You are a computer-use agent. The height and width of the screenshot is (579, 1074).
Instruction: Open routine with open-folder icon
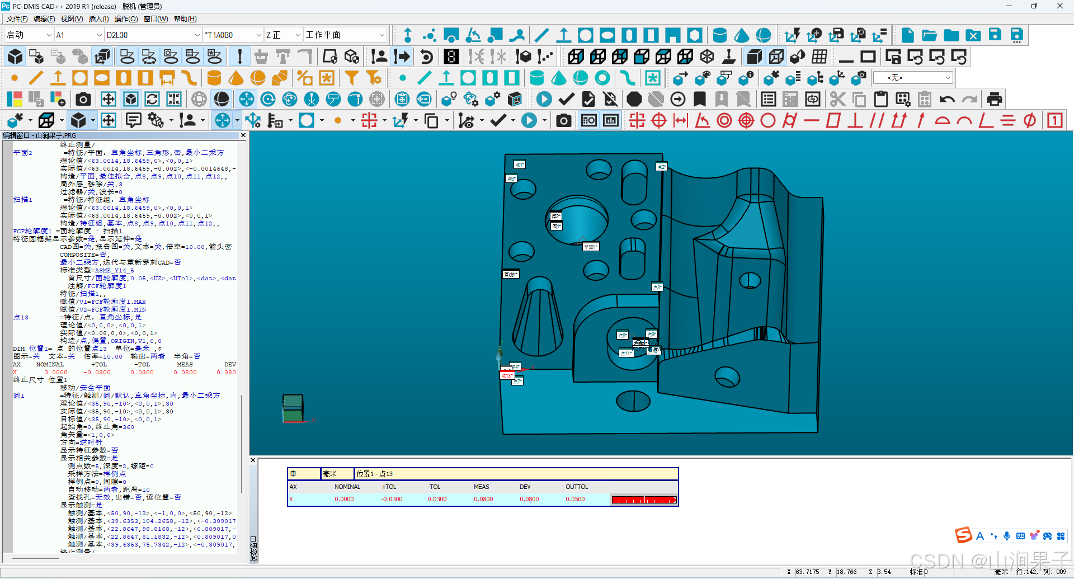(929, 35)
